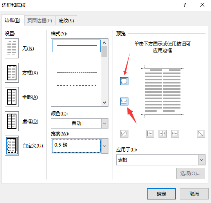Select the short-dashed line style
This screenshot has height=203, width=211.
coord(77,72)
